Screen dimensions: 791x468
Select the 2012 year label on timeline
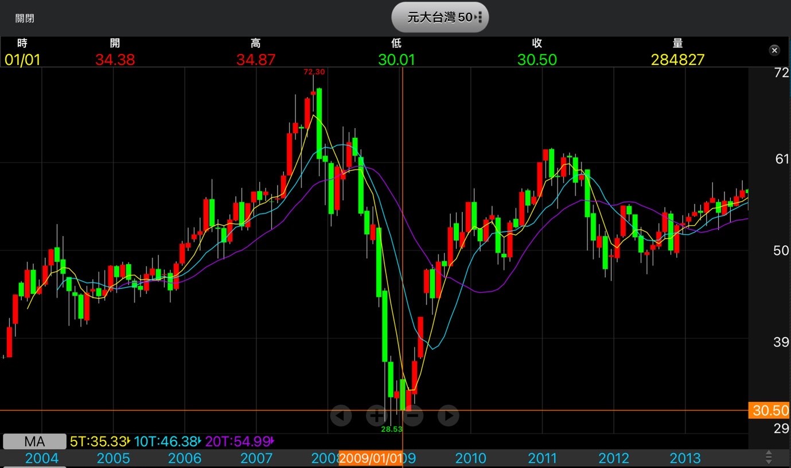[x=614, y=458]
